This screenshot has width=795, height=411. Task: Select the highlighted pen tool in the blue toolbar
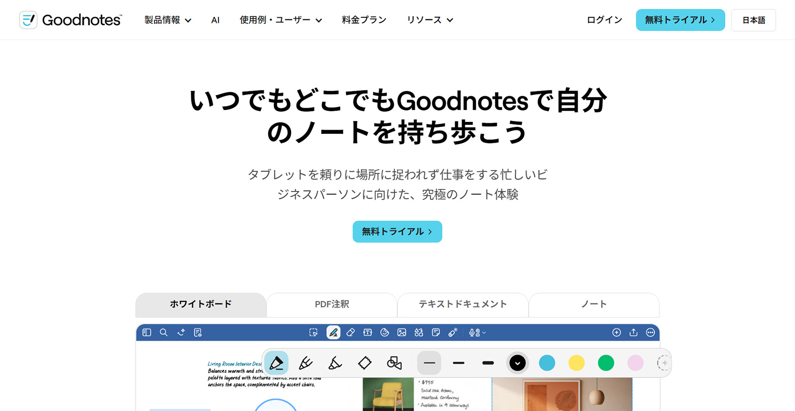point(333,332)
